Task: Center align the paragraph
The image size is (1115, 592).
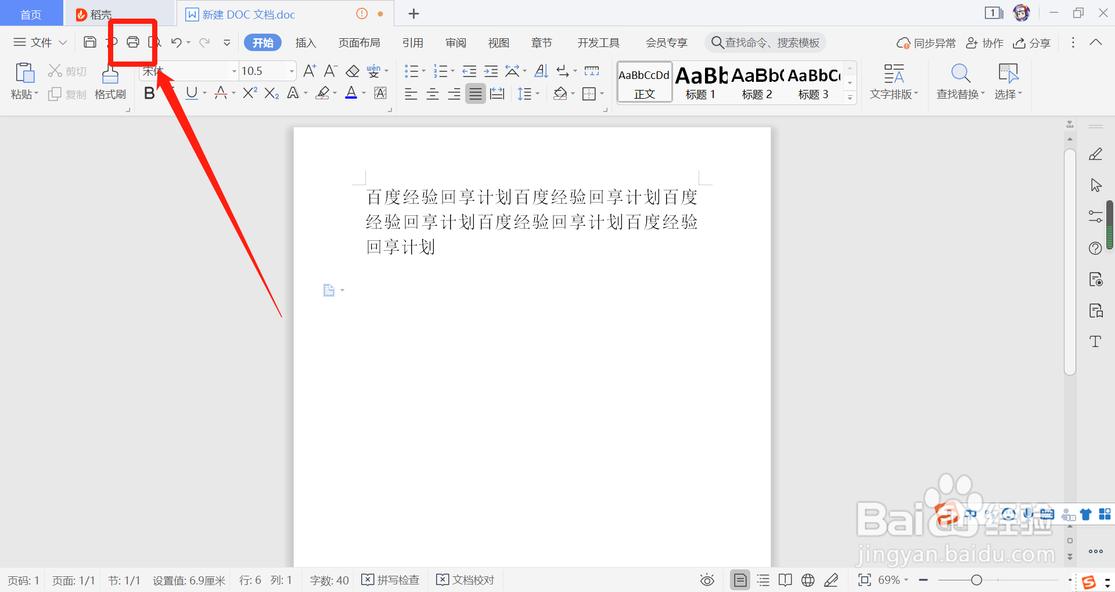Action: [x=433, y=93]
